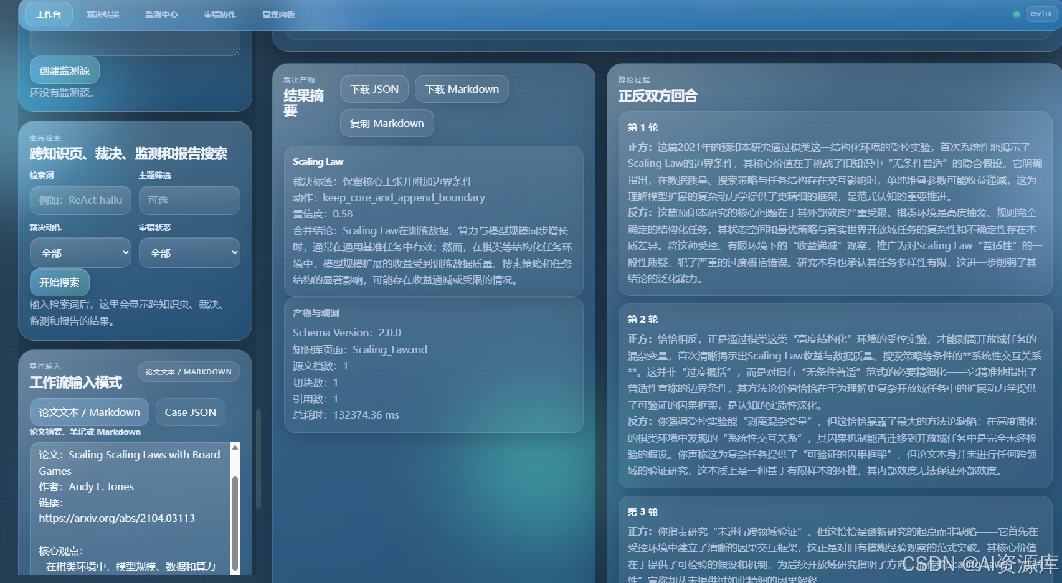Click the 产物与观测 card heading

[316, 313]
